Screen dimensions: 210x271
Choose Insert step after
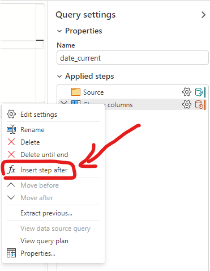pos(53,170)
